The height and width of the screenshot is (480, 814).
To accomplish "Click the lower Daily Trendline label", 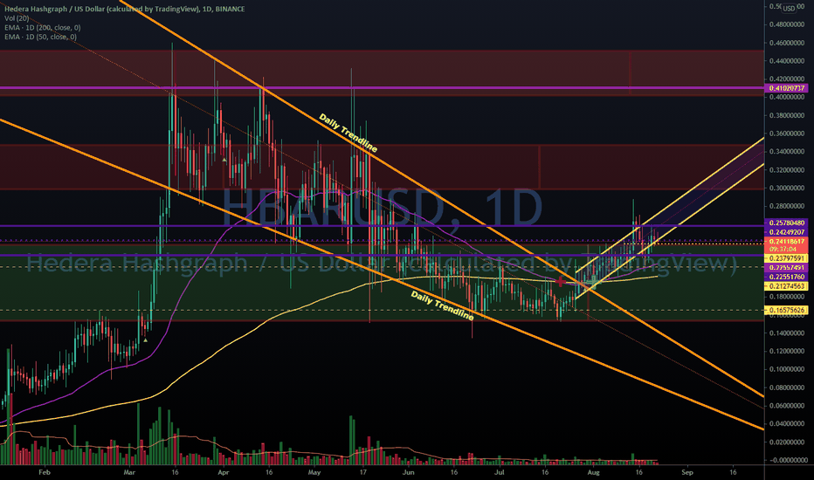I will (x=442, y=305).
